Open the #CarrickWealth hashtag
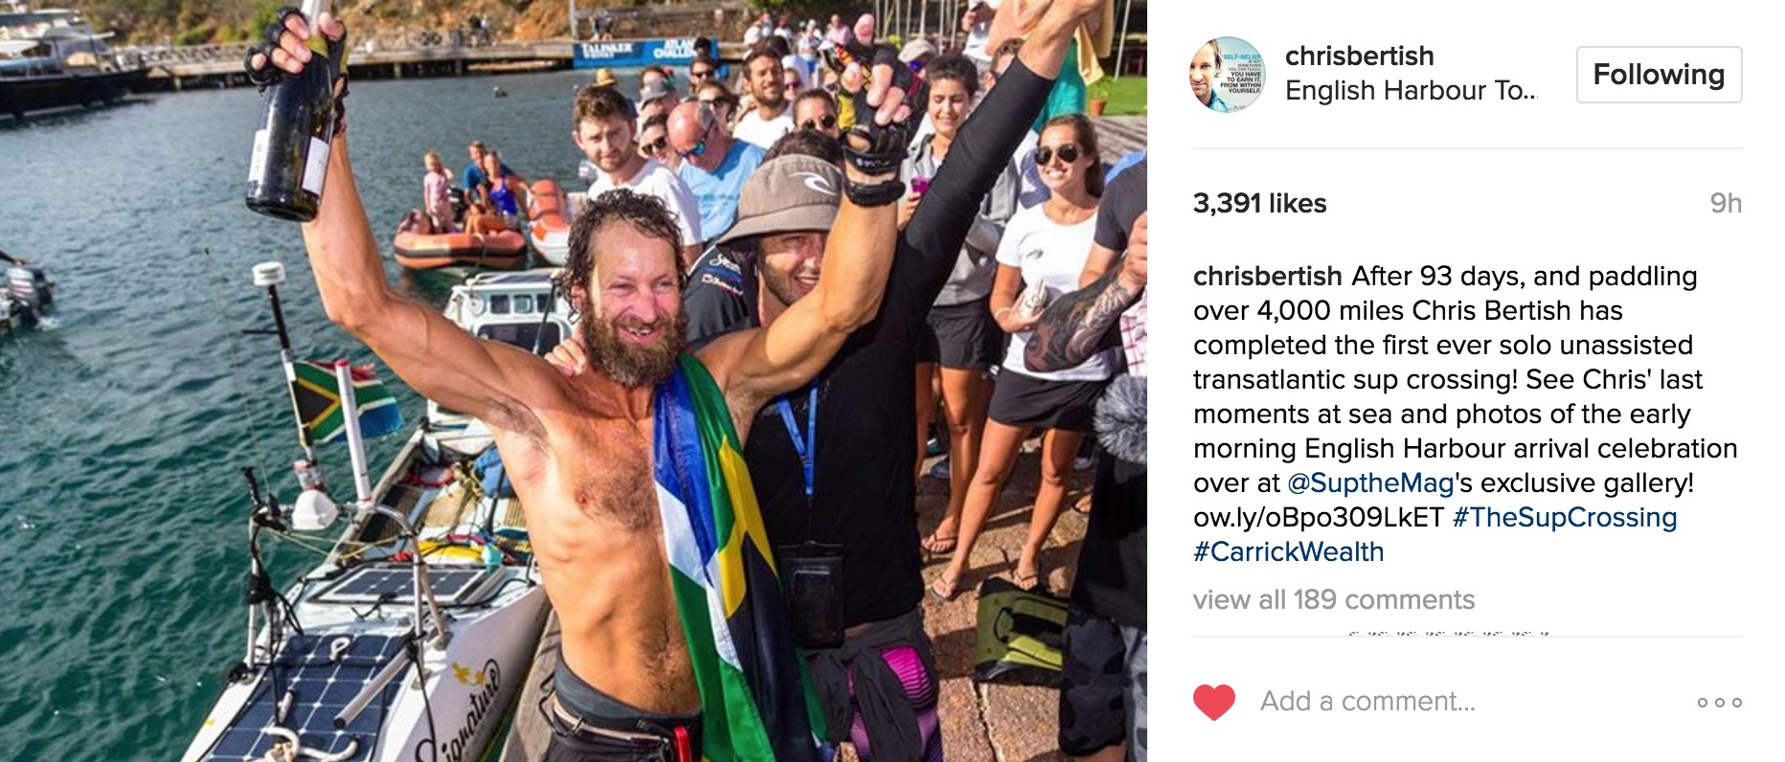1785x762 pixels. pyautogui.click(x=1289, y=551)
